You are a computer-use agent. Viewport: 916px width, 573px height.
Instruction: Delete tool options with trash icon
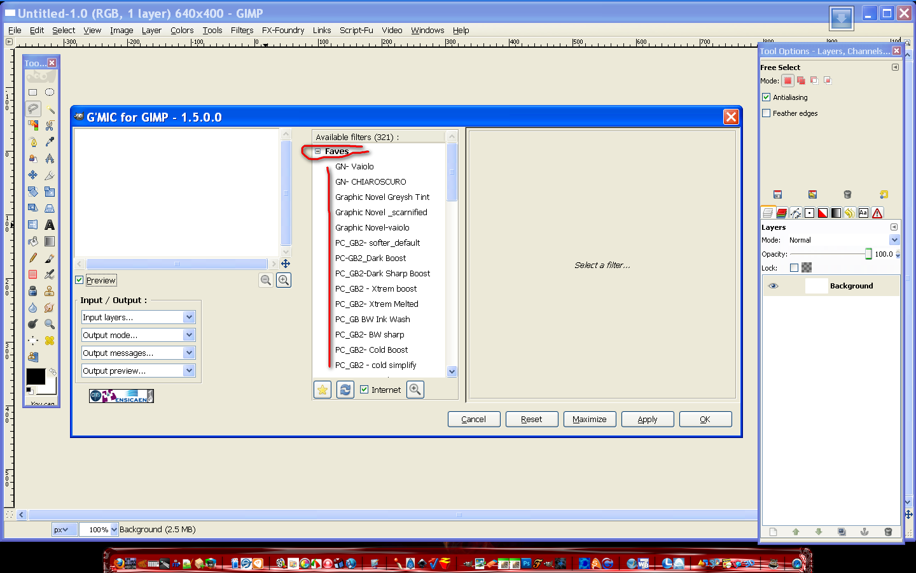click(x=847, y=194)
